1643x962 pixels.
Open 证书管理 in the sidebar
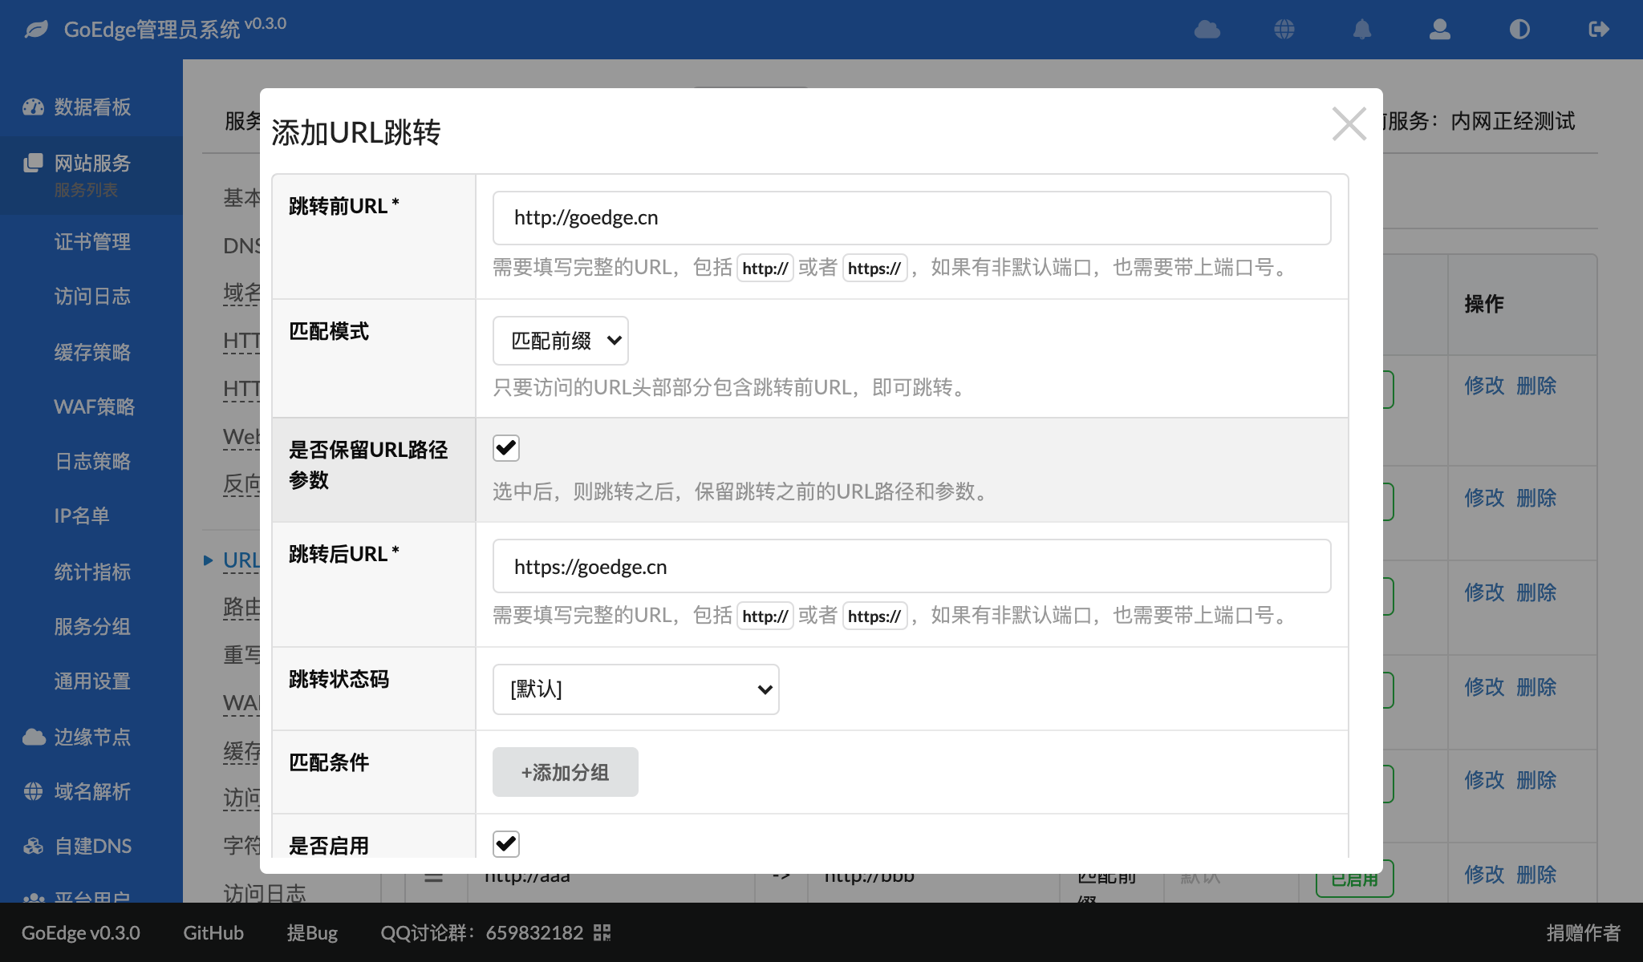[92, 241]
